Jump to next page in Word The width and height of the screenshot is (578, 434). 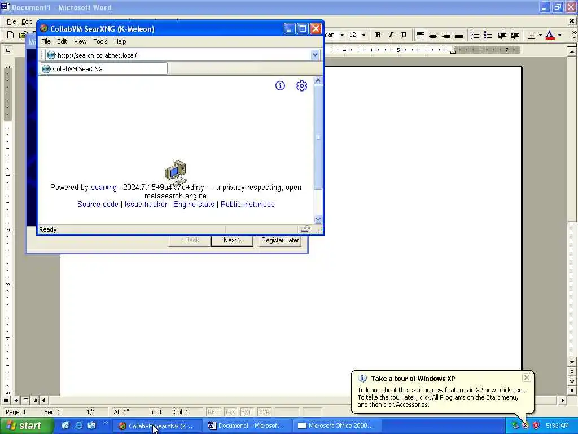pyautogui.click(x=572, y=390)
